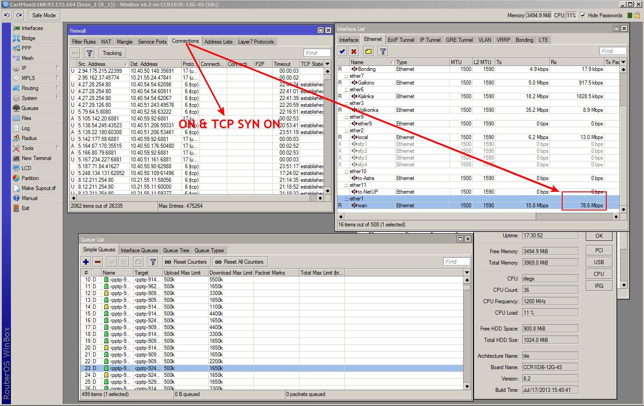Open Mesh in the sidebar

[x=27, y=58]
